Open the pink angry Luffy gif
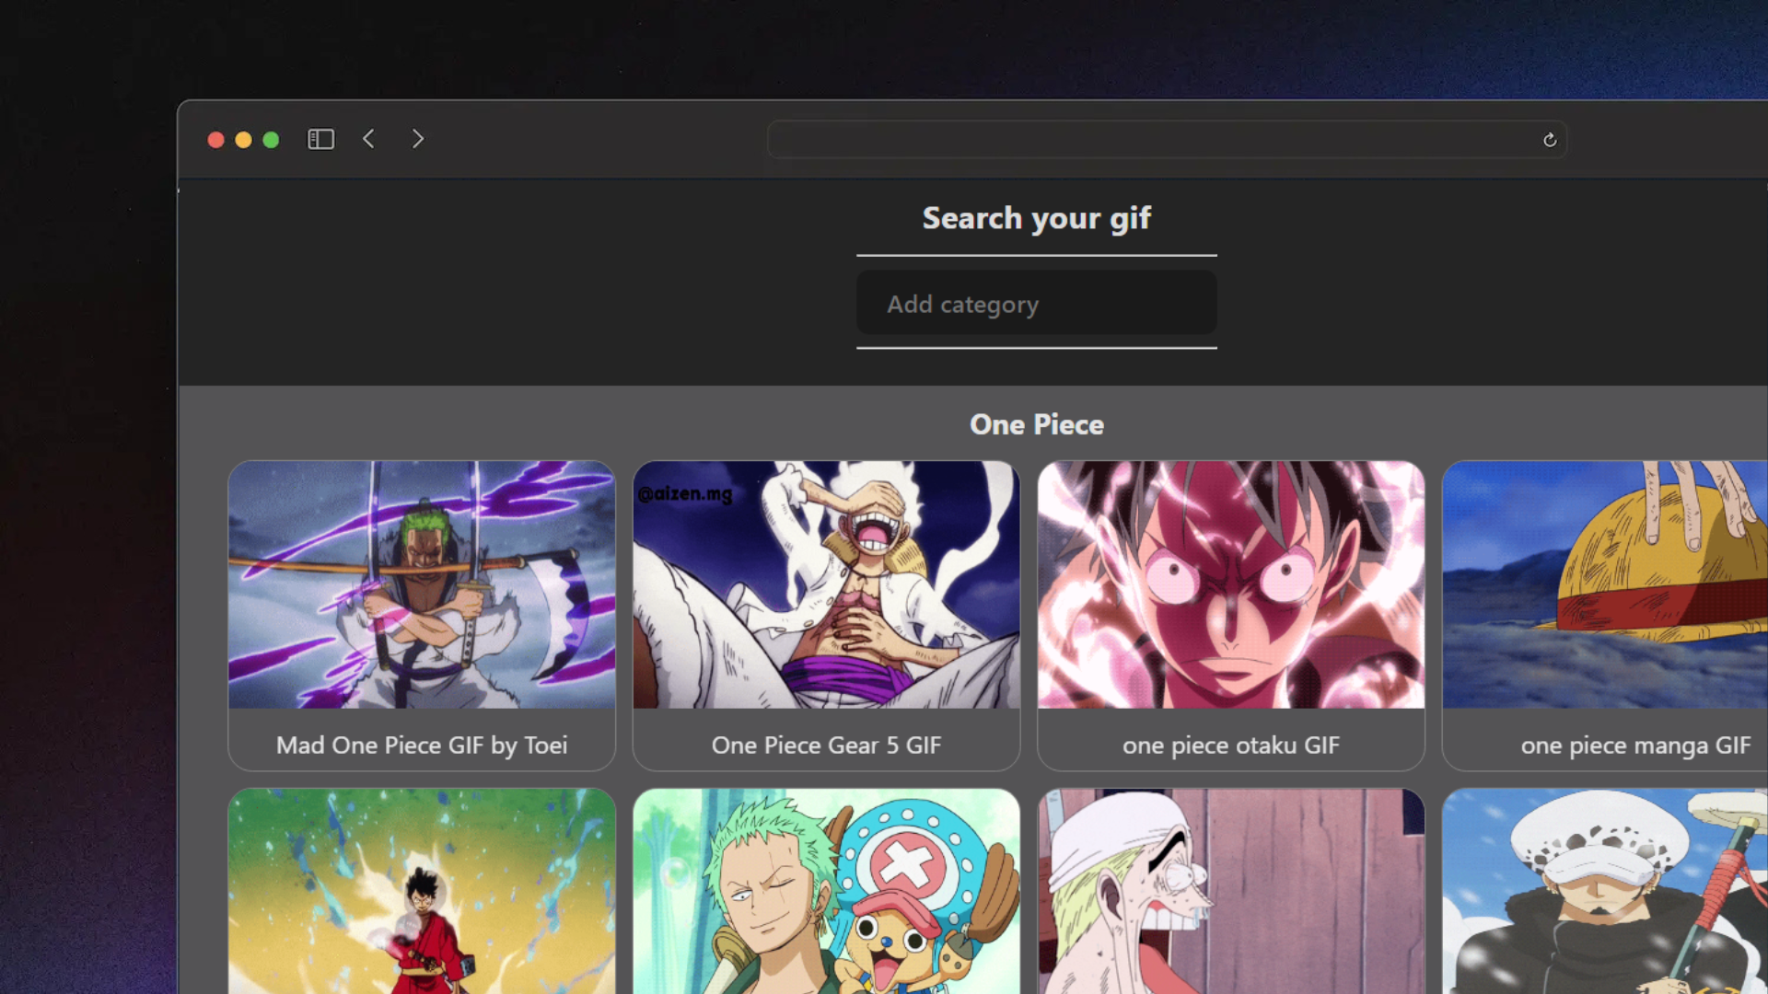The image size is (1768, 994). (1231, 584)
